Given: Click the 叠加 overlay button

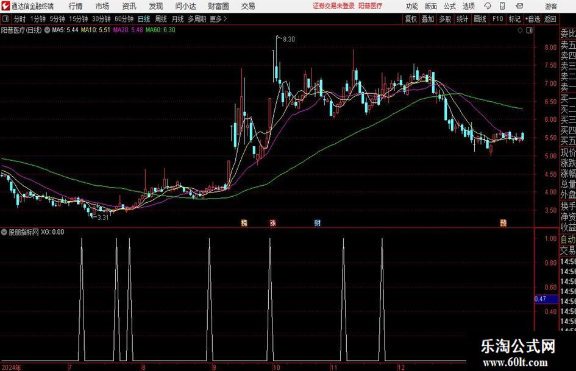Looking at the screenshot, I should [x=428, y=19].
